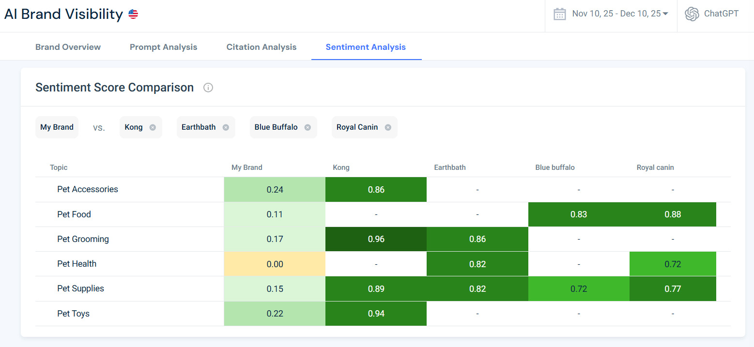The height and width of the screenshot is (347, 754).
Task: Open the Pet Accessories topic
Action: 88,189
